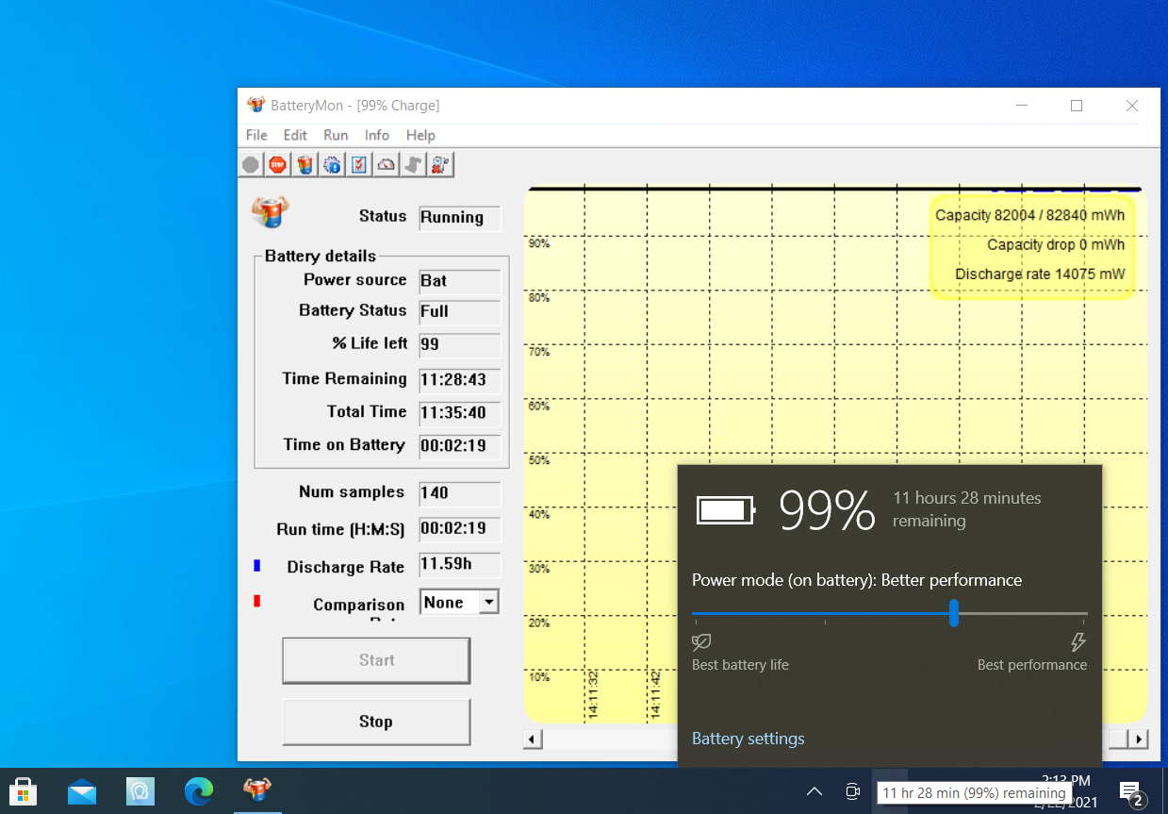Click the "11 hr 28 min (99%) remaining" tooltip
The width and height of the screenshot is (1168, 814).
(974, 793)
